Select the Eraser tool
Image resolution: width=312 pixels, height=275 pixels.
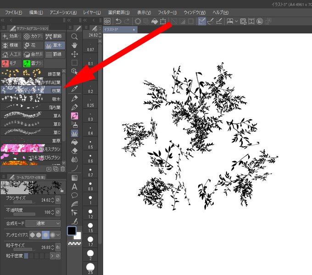74,151
